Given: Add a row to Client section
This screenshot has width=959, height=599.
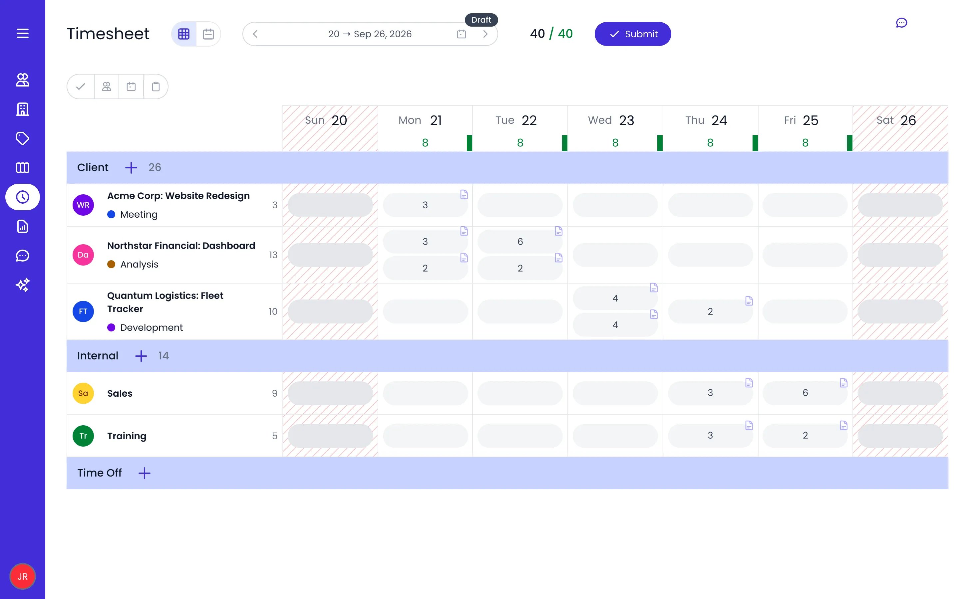Looking at the screenshot, I should point(131,168).
